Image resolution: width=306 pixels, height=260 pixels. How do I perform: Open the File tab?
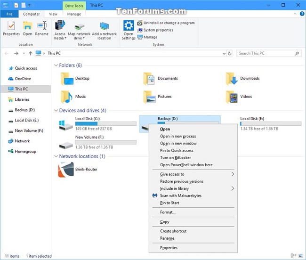9,14
